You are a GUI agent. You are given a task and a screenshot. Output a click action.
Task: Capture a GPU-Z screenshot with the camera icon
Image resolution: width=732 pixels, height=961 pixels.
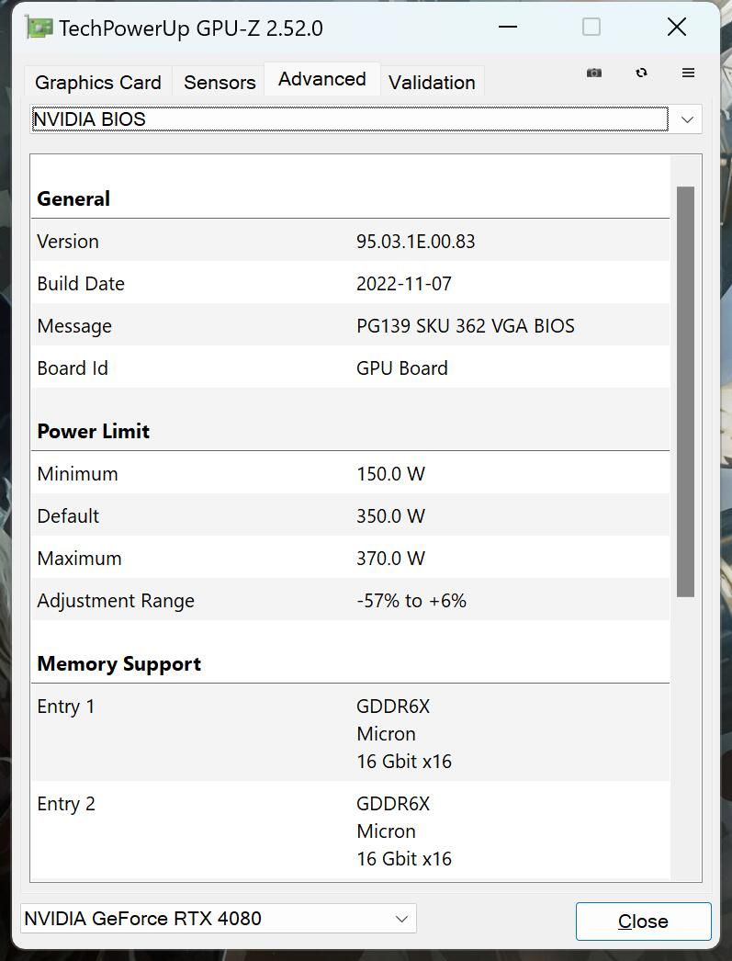click(593, 72)
